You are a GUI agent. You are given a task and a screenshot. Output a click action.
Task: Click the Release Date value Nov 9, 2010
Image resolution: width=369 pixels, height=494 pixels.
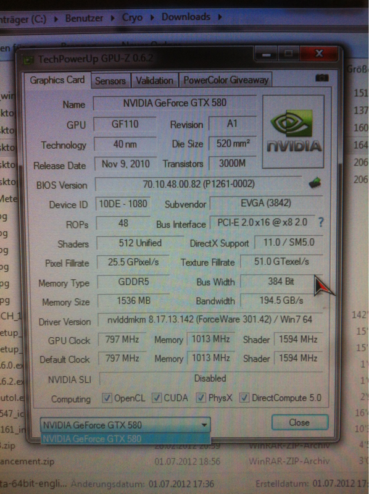[126, 164]
